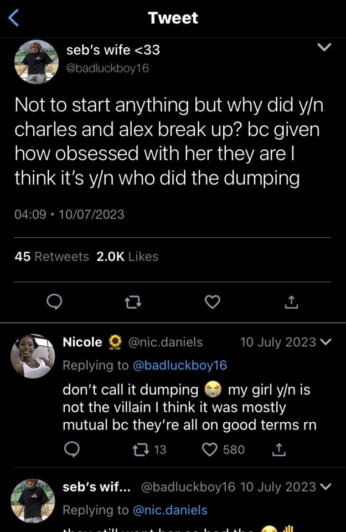Open main tweet options chevron
This screenshot has height=532, width=346.
point(323,48)
